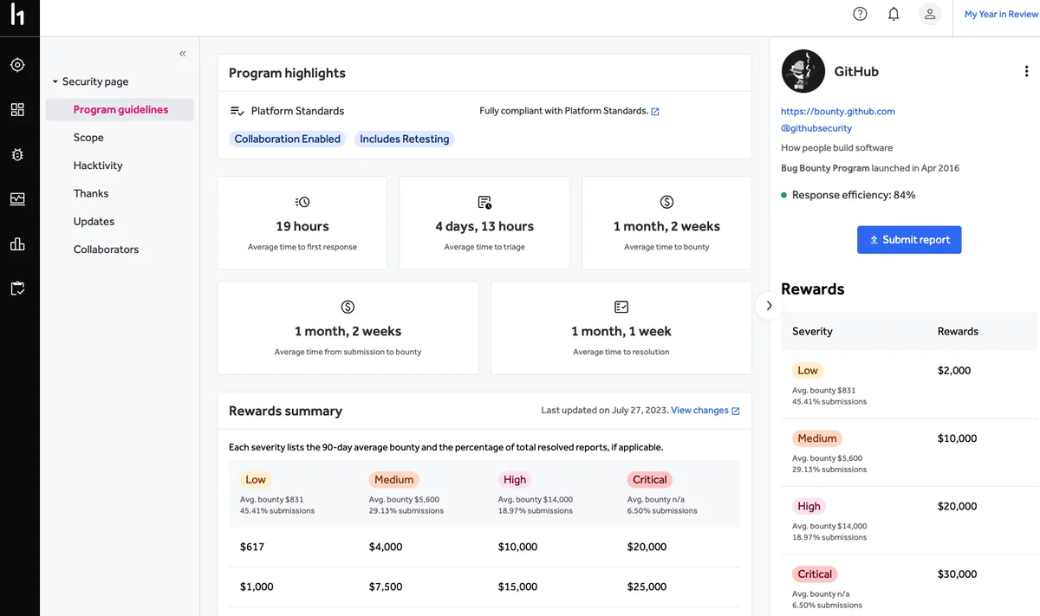Open the GitHub program options kebab menu
The image size is (1040, 616).
[x=1026, y=71]
